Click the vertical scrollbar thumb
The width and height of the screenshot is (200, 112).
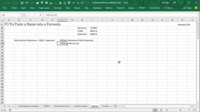tap(198, 30)
